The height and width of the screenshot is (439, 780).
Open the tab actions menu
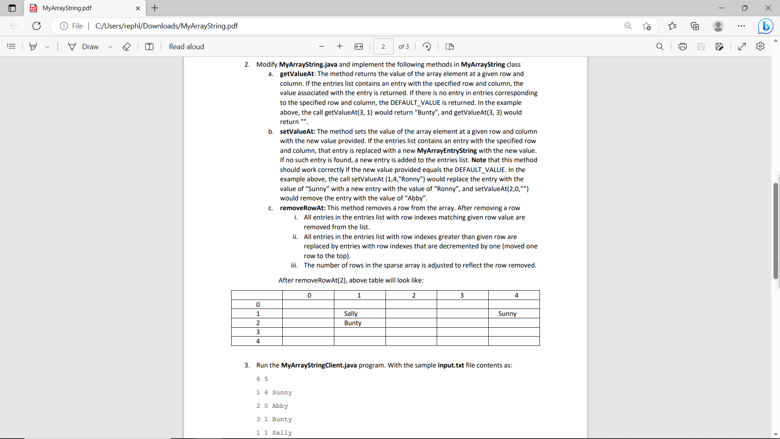[12, 8]
